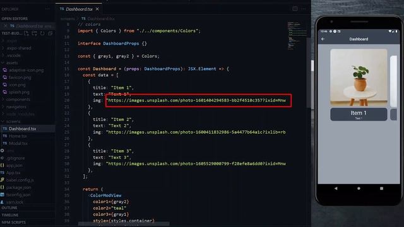This screenshot has height=227, width=404.
Task: Select the Dashboard.tsx editor tab
Action: click(x=79, y=9)
